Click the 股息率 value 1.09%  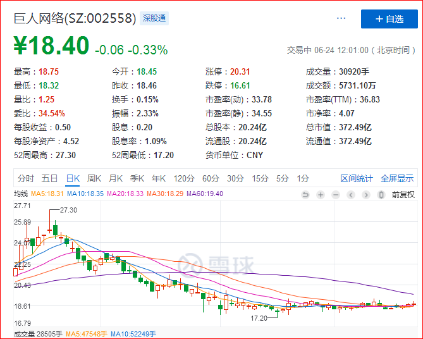coord(156,142)
